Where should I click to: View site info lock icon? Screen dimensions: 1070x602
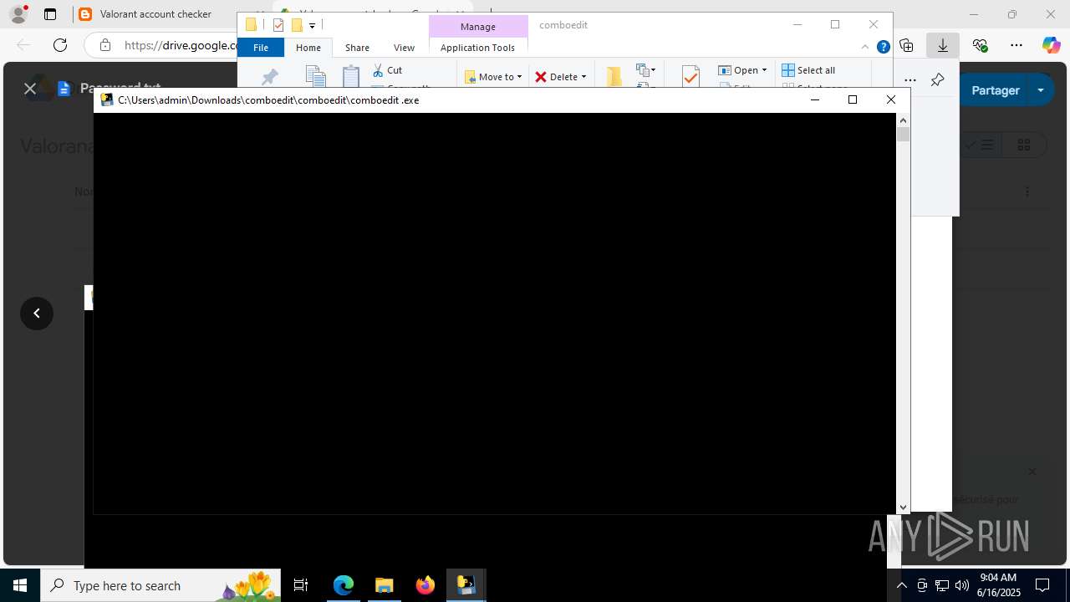104,45
